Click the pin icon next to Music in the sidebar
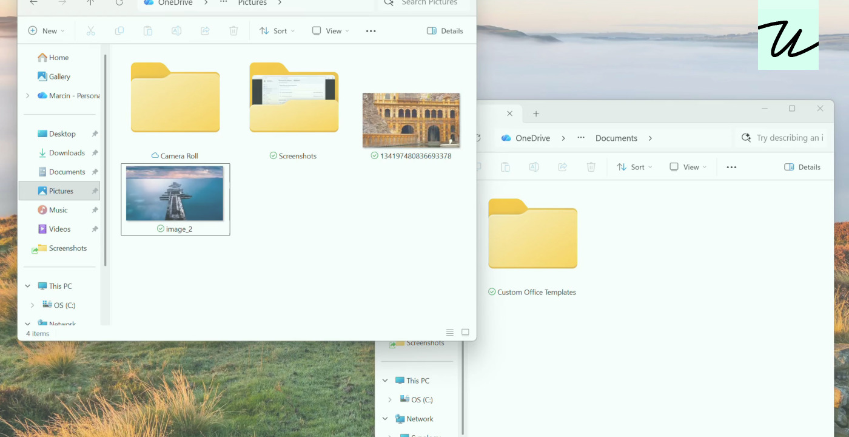849x437 pixels. [x=95, y=210]
